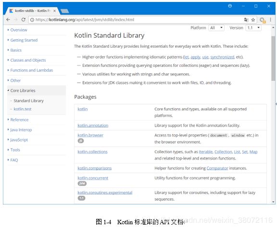Screen dimensions: 277x229
Task: Open the Map type link
Action: [253, 152]
